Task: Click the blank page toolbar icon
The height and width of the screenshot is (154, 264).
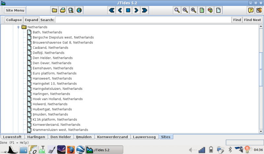Action: tap(218, 11)
